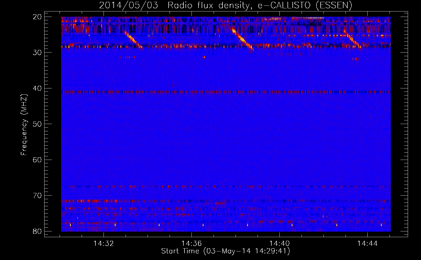Click the '70' frequency tick label
This screenshot has height=260, width=421.
point(37,196)
